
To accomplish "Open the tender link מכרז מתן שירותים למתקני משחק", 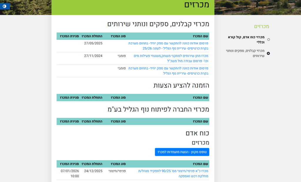I will click(x=171, y=58).
